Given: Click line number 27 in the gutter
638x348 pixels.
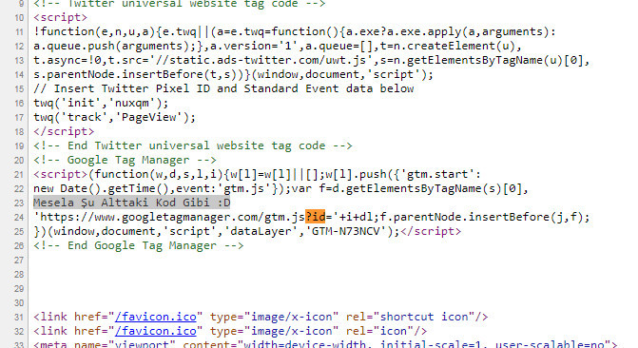Looking at the screenshot, I should pos(19,261).
